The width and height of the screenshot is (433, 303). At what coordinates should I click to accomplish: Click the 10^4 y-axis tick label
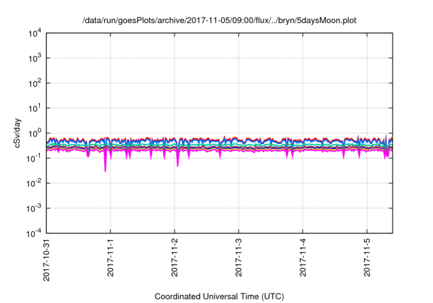tap(35, 33)
